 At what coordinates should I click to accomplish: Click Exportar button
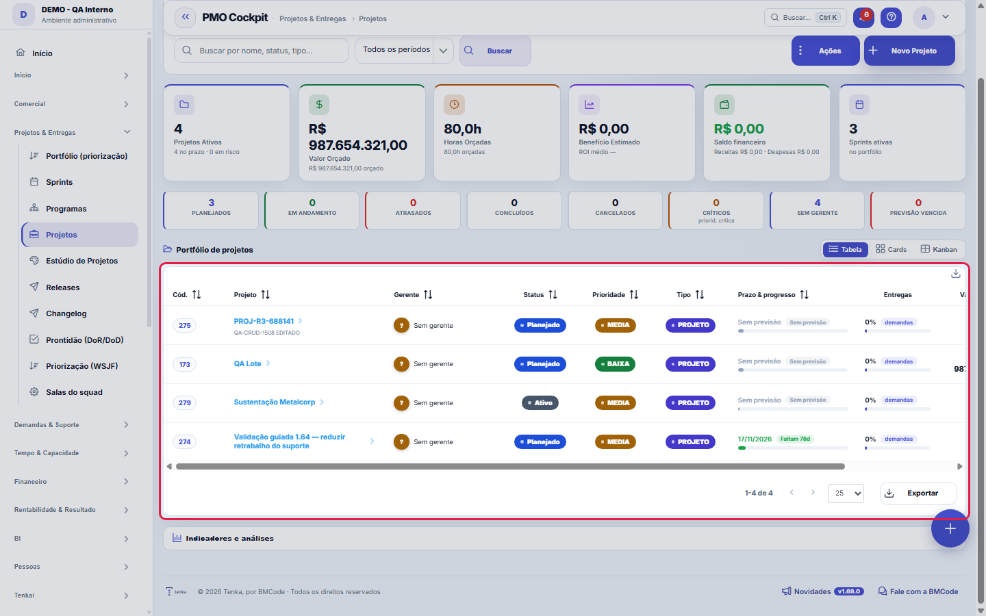(918, 493)
